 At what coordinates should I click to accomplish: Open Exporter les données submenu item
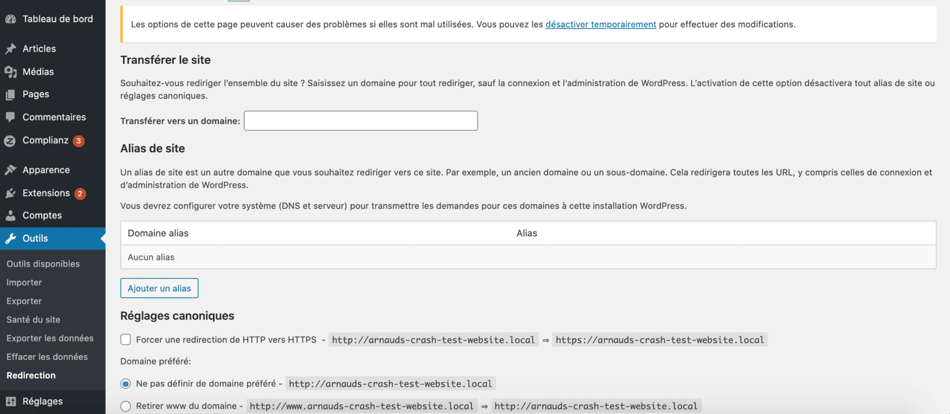pyautogui.click(x=50, y=338)
